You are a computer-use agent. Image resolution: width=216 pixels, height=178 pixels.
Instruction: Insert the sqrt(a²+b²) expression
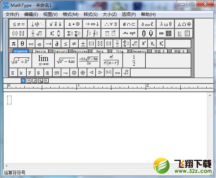tap(21, 60)
